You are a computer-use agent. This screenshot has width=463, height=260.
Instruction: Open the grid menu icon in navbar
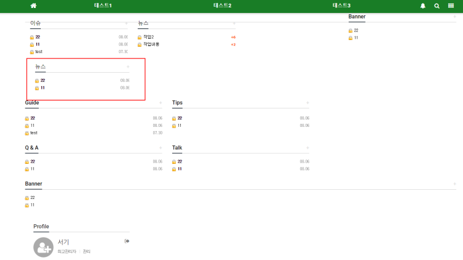point(451,6)
